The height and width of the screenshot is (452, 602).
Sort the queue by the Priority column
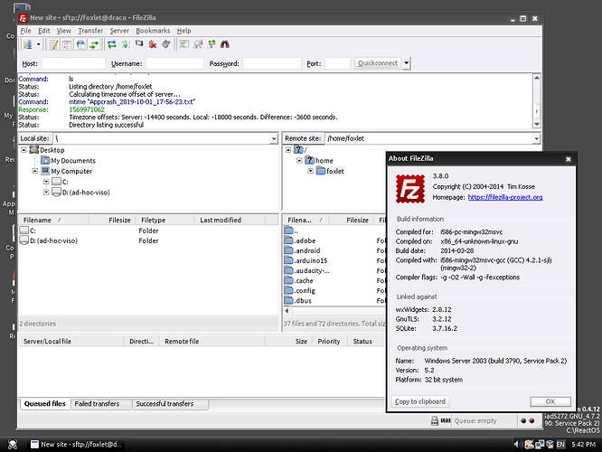point(329,342)
